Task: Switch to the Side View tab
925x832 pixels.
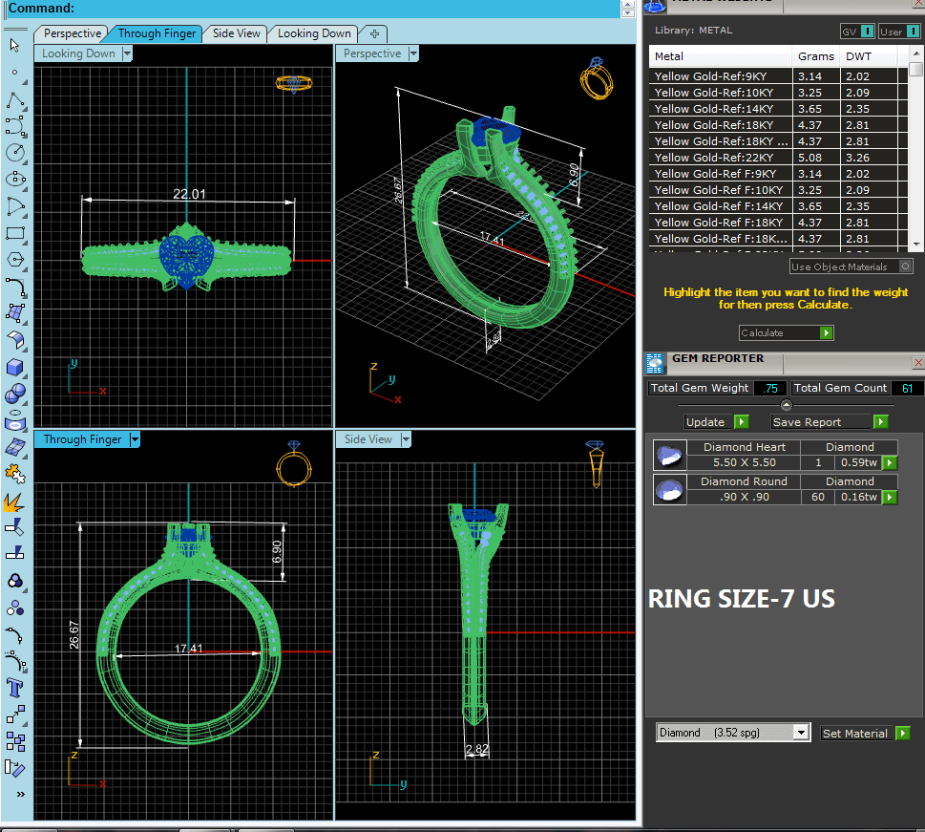Action: tap(236, 33)
